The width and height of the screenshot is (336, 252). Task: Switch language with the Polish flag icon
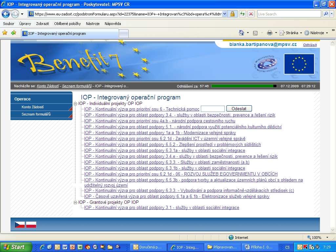[x=31, y=225]
